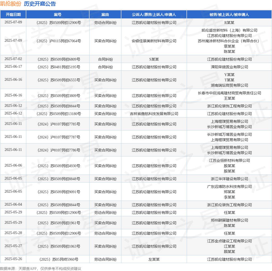This screenshot has width=272, height=271.
Task: Click the date cell 2025-06-04
Action: tap(13, 204)
